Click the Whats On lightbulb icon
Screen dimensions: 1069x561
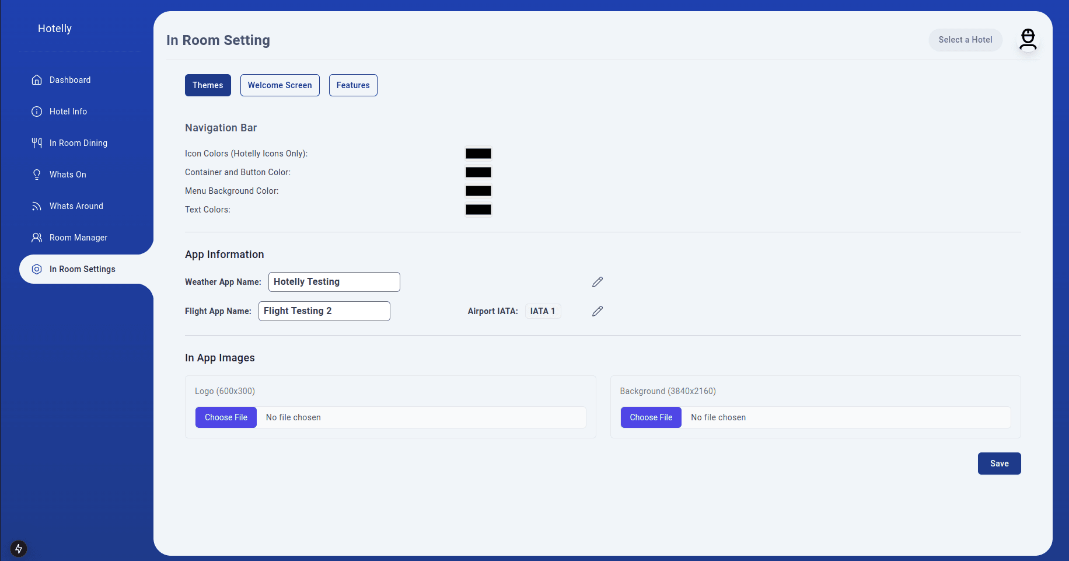tap(37, 175)
